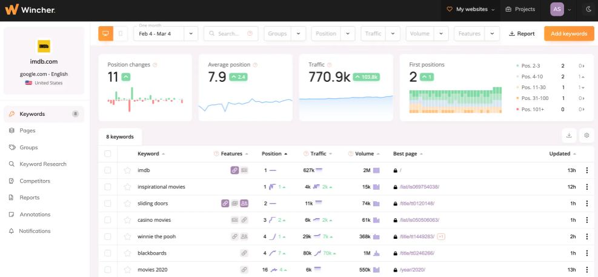This screenshot has width=598, height=277.
Task: Click people feature icon in sliding doors row
Action: (244, 204)
